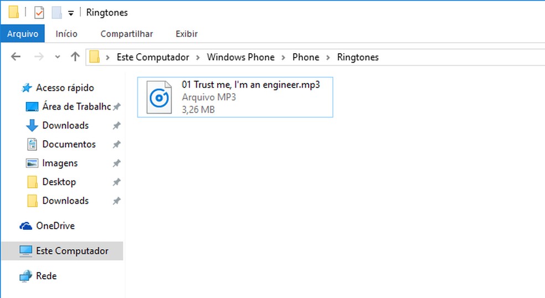Open the Arquivo menu
Viewport: 545px width, 298px height.
23,34
